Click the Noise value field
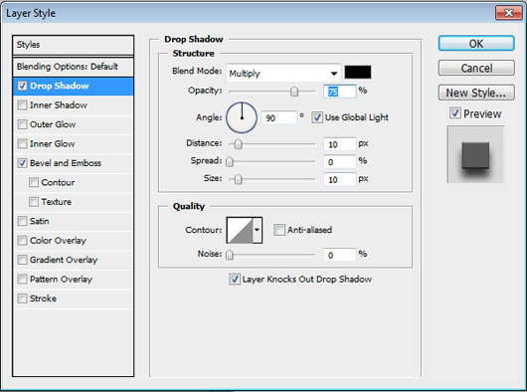 pos(339,255)
